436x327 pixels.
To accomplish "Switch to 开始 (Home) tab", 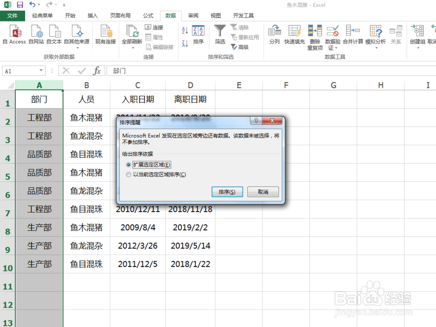I will tap(70, 16).
